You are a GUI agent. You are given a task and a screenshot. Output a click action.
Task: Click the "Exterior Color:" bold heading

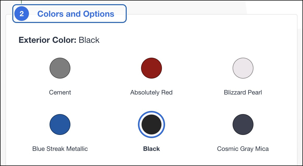pos(47,40)
